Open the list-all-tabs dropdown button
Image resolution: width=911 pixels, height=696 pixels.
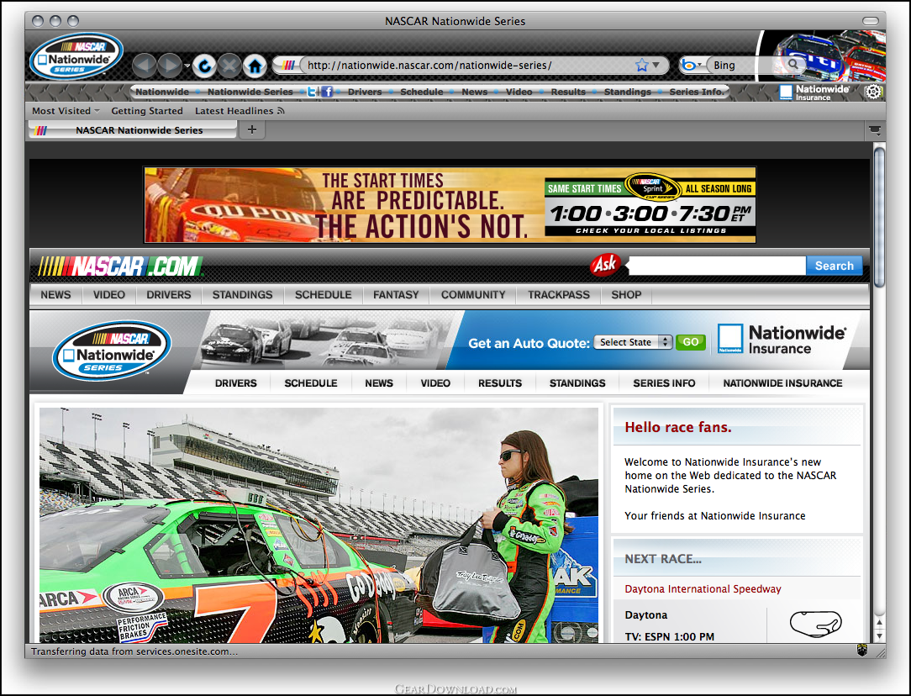(875, 130)
